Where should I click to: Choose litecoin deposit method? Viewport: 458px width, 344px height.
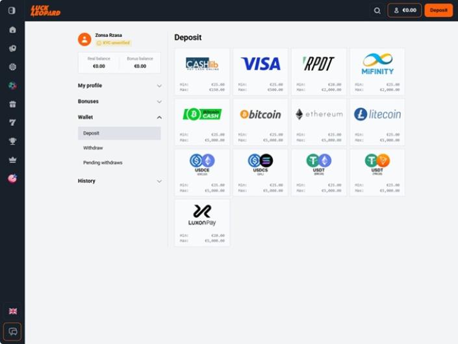pyautogui.click(x=377, y=122)
